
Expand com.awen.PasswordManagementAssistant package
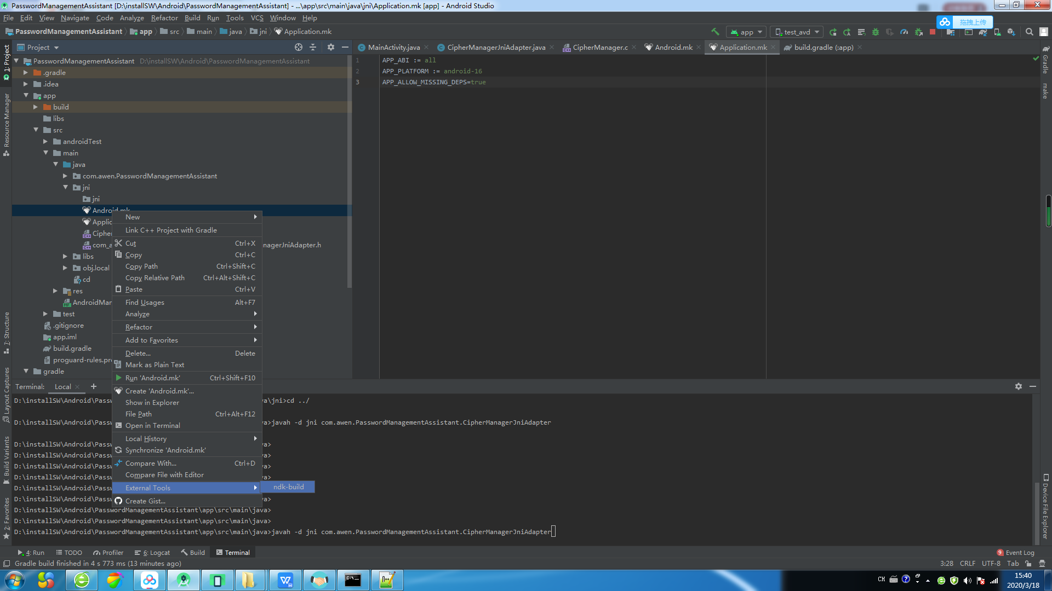pos(65,176)
